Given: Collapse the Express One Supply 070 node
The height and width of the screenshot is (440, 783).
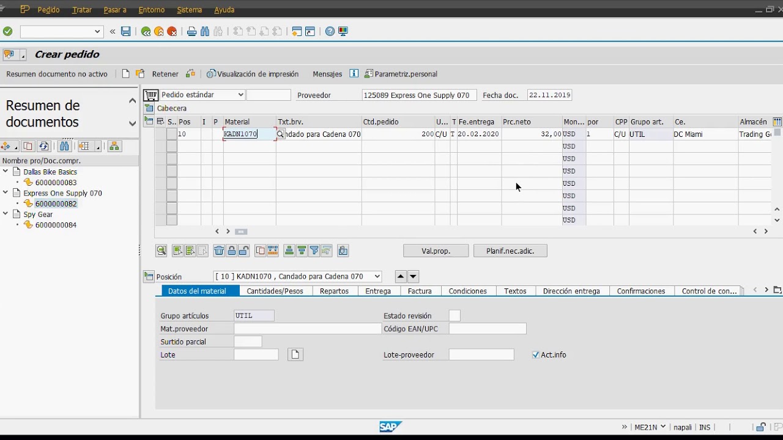Looking at the screenshot, I should coord(6,193).
